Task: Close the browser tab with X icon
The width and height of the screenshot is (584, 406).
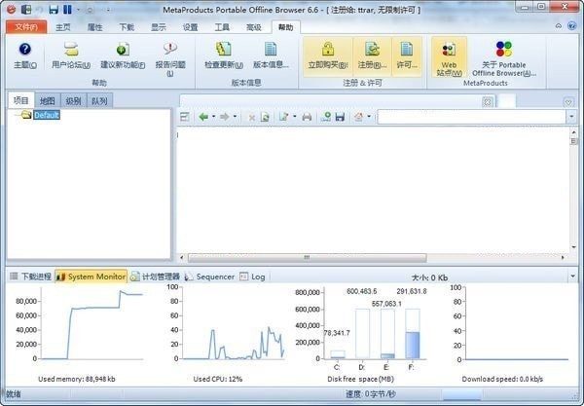Action: coord(488,101)
